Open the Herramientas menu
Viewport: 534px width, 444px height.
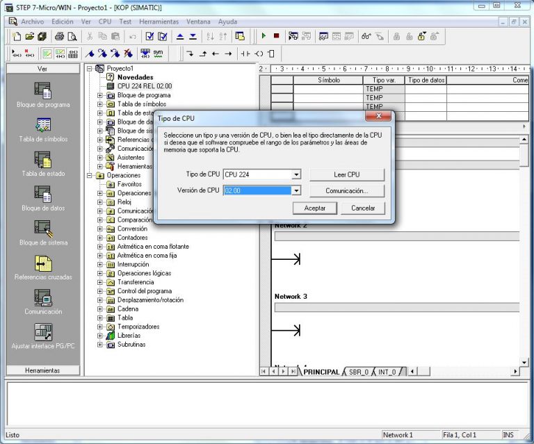click(x=159, y=22)
